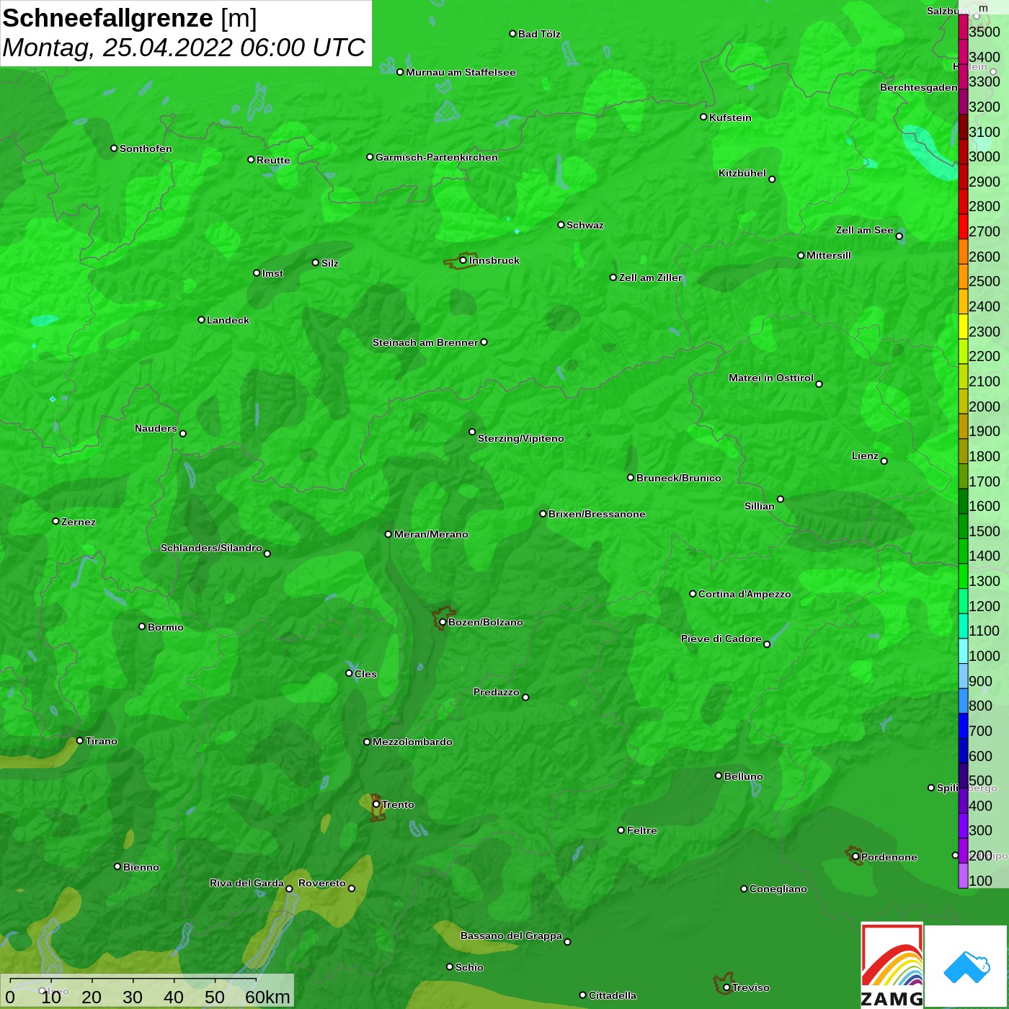Image resolution: width=1009 pixels, height=1009 pixels.
Task: Click the 60km scale bar label
Action: (x=267, y=997)
